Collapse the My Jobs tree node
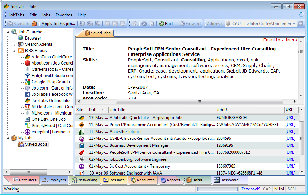This screenshot has height=195, width=308. click(8, 138)
